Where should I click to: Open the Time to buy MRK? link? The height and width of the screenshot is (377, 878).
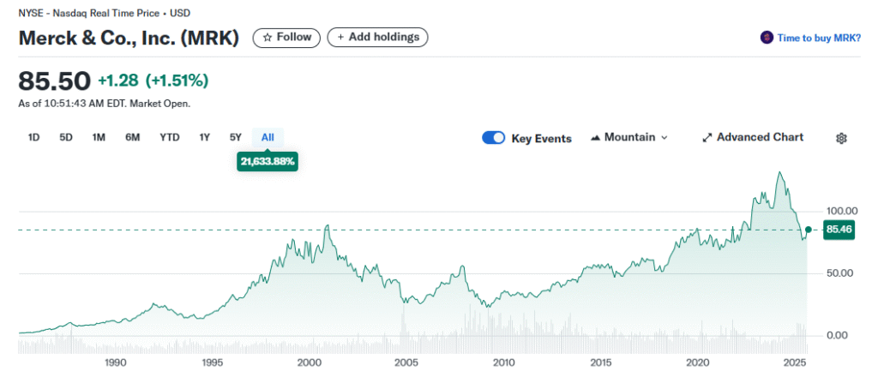(x=819, y=38)
